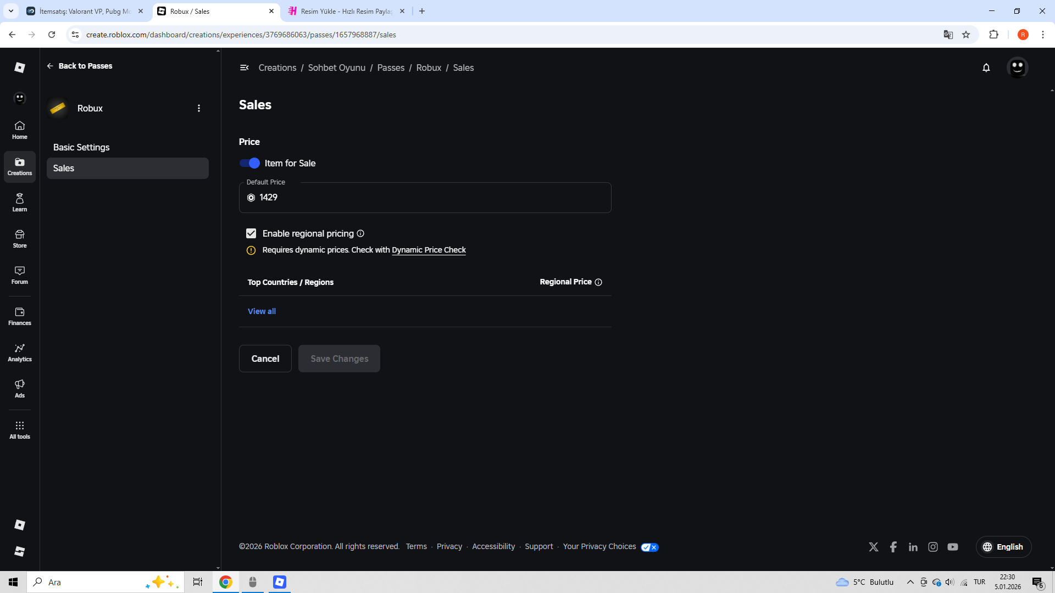Image resolution: width=1055 pixels, height=593 pixels.
Task: Open the Windows notification center
Action: pyautogui.click(x=1038, y=582)
